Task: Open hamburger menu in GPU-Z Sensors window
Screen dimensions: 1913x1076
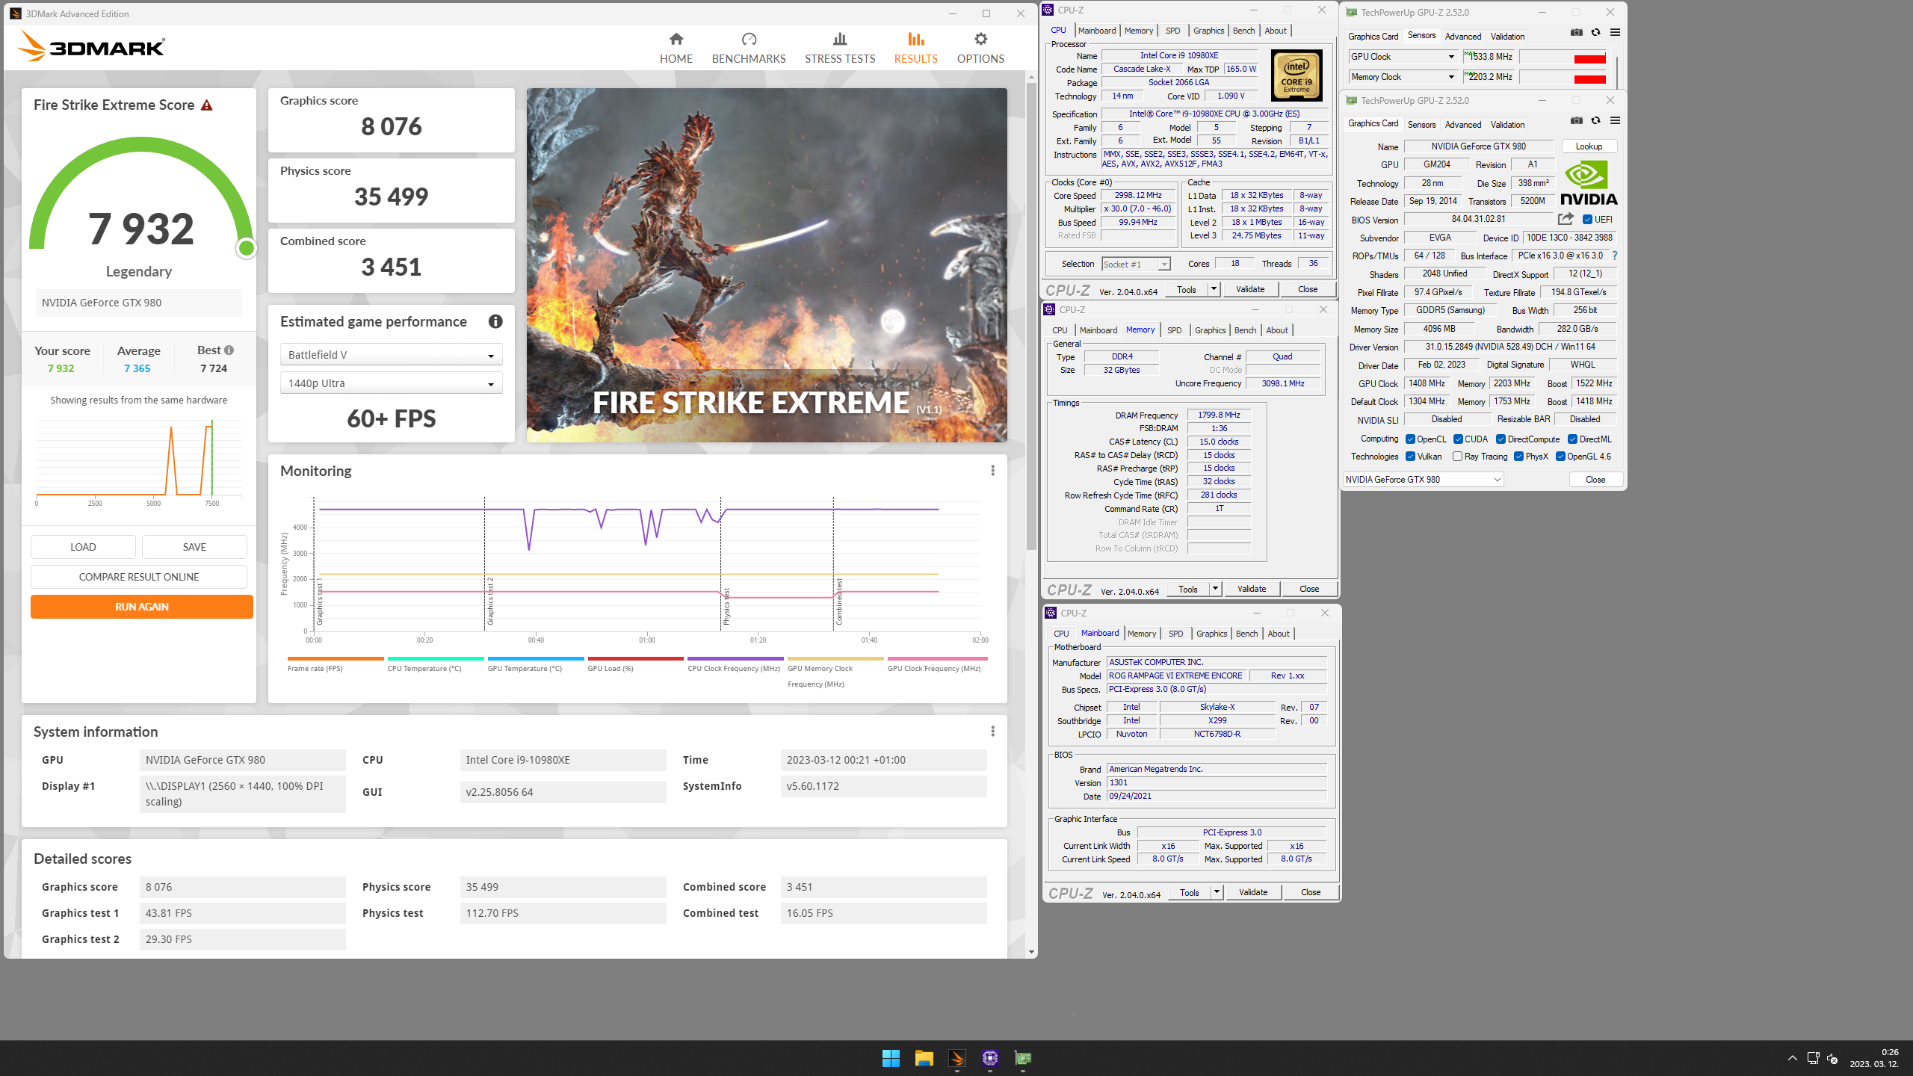Action: pyautogui.click(x=1615, y=32)
